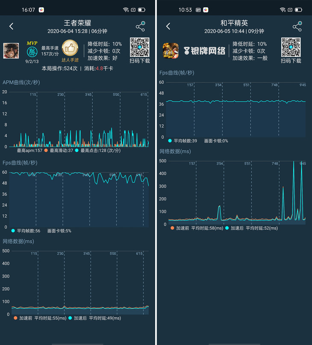
Task: Tap 平均帧数:39 legend under Fps chart
Action: [184, 141]
